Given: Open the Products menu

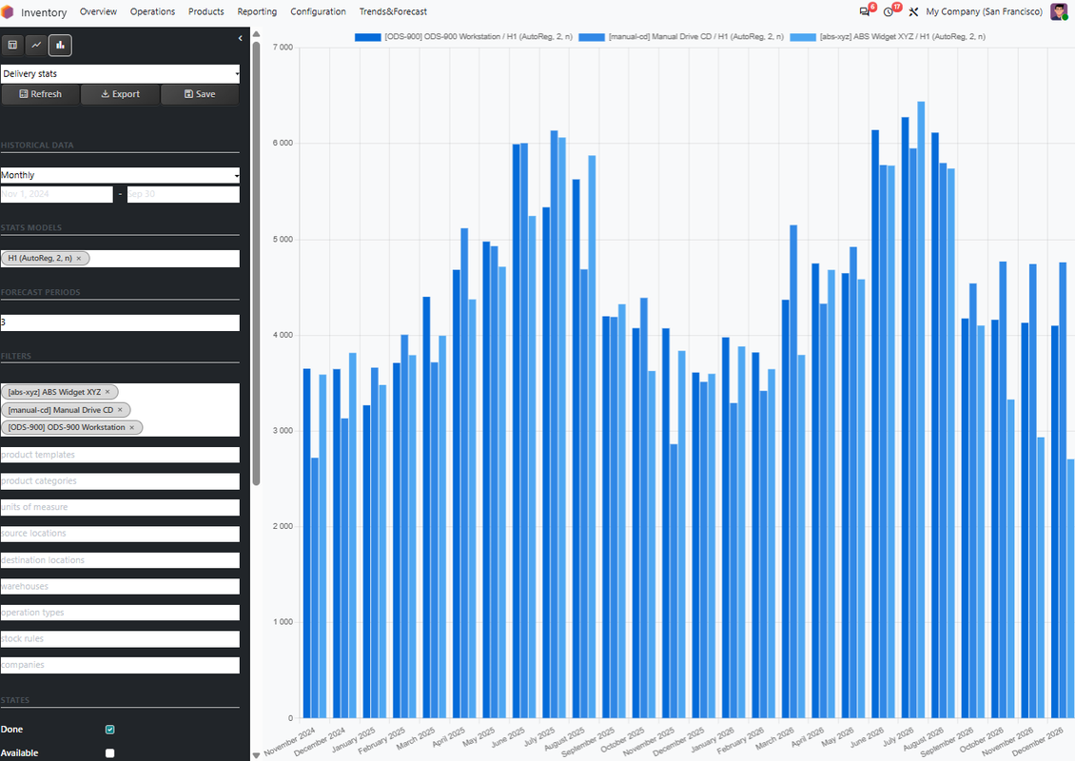Looking at the screenshot, I should click(206, 11).
